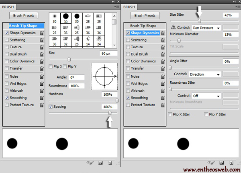Open the Roundness Jitter control dropdown set to Off

[x=206, y=96]
